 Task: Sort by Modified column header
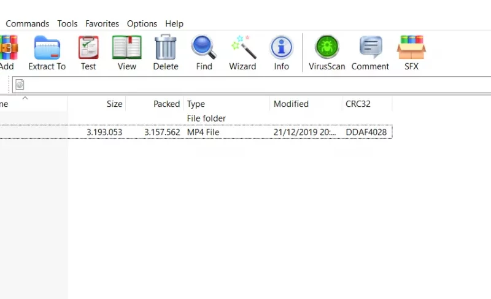pos(306,104)
